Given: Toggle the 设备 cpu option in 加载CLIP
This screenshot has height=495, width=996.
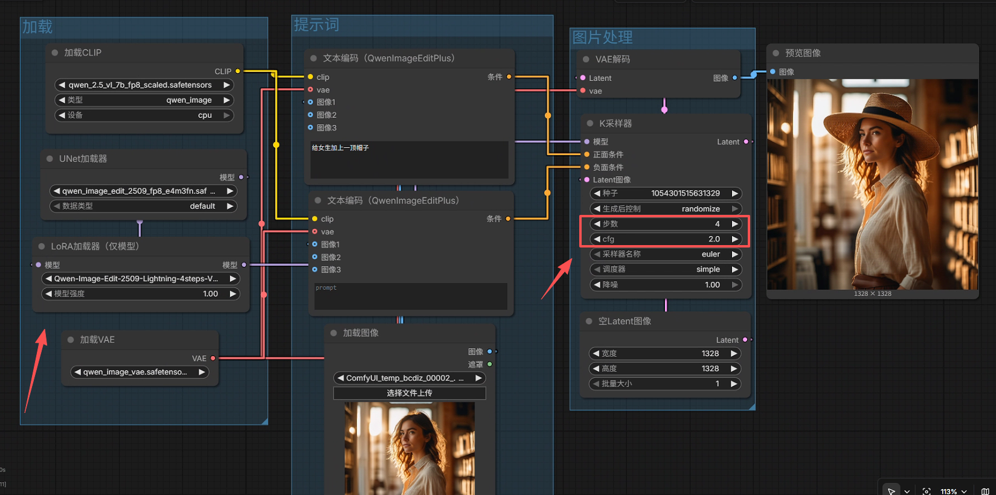Looking at the screenshot, I should click(x=144, y=115).
